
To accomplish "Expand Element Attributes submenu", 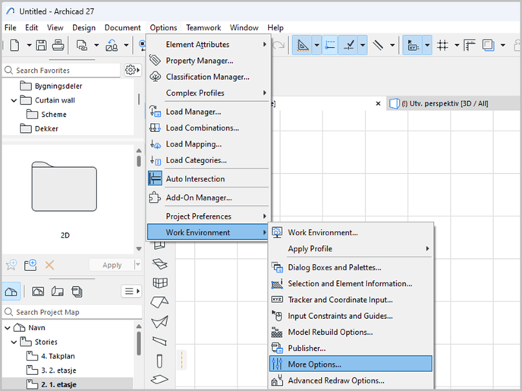I will [209, 45].
